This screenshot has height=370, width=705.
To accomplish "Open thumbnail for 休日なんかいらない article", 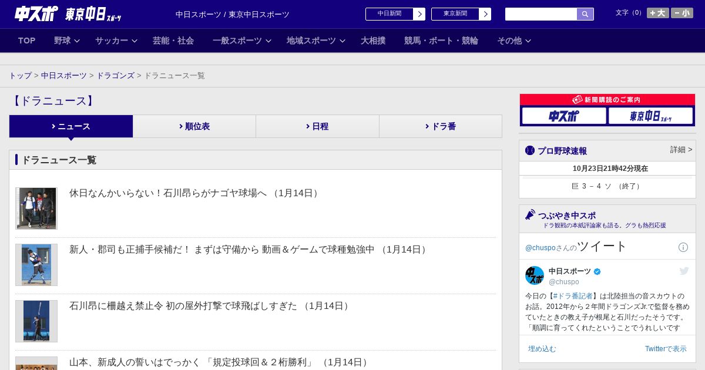I will point(36,208).
